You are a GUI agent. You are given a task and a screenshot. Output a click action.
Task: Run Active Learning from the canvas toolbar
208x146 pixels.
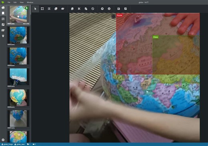(63, 9)
